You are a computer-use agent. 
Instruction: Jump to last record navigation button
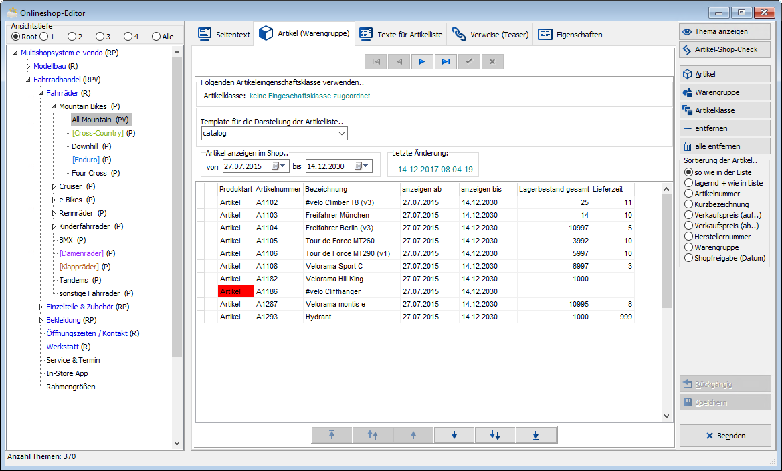coord(446,61)
